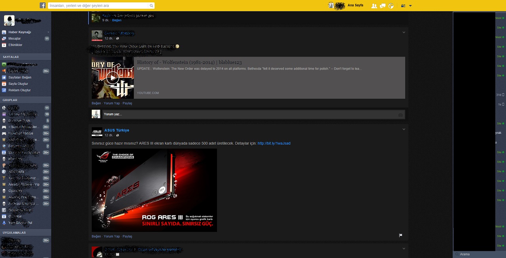The image size is (506, 258).
Task: Click the ASUS Türkiye logo avatar
Action: [x=97, y=133]
